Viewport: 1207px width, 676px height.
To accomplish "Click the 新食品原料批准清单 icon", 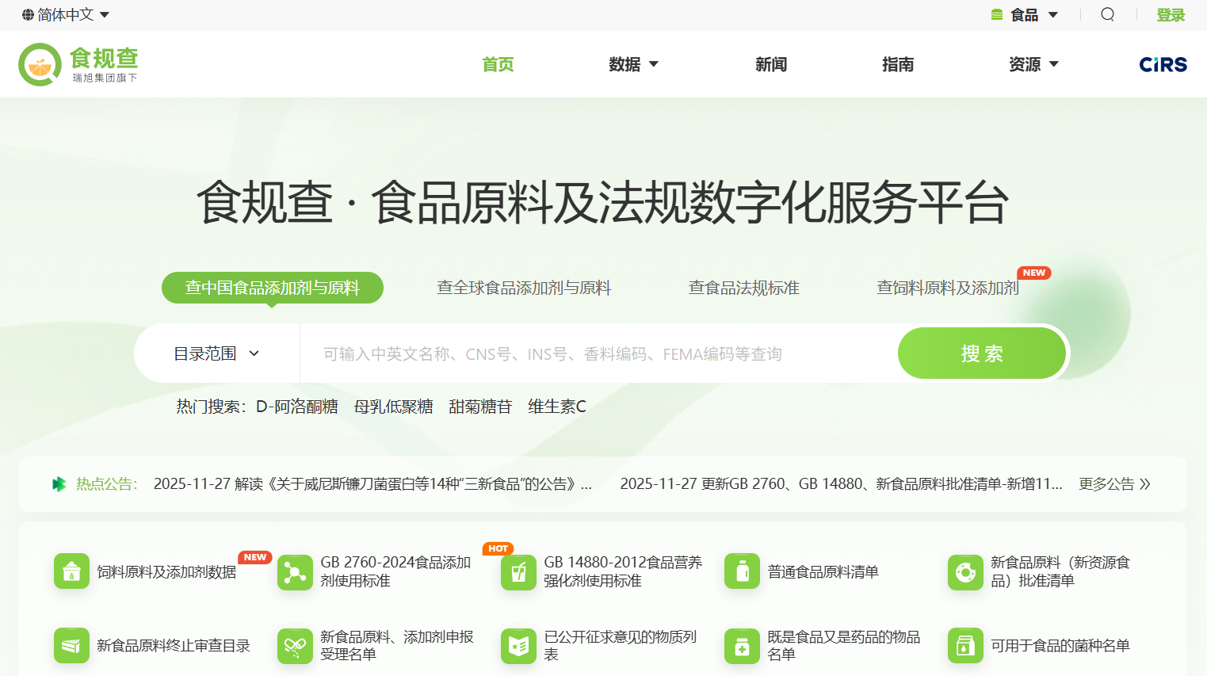I will [965, 571].
